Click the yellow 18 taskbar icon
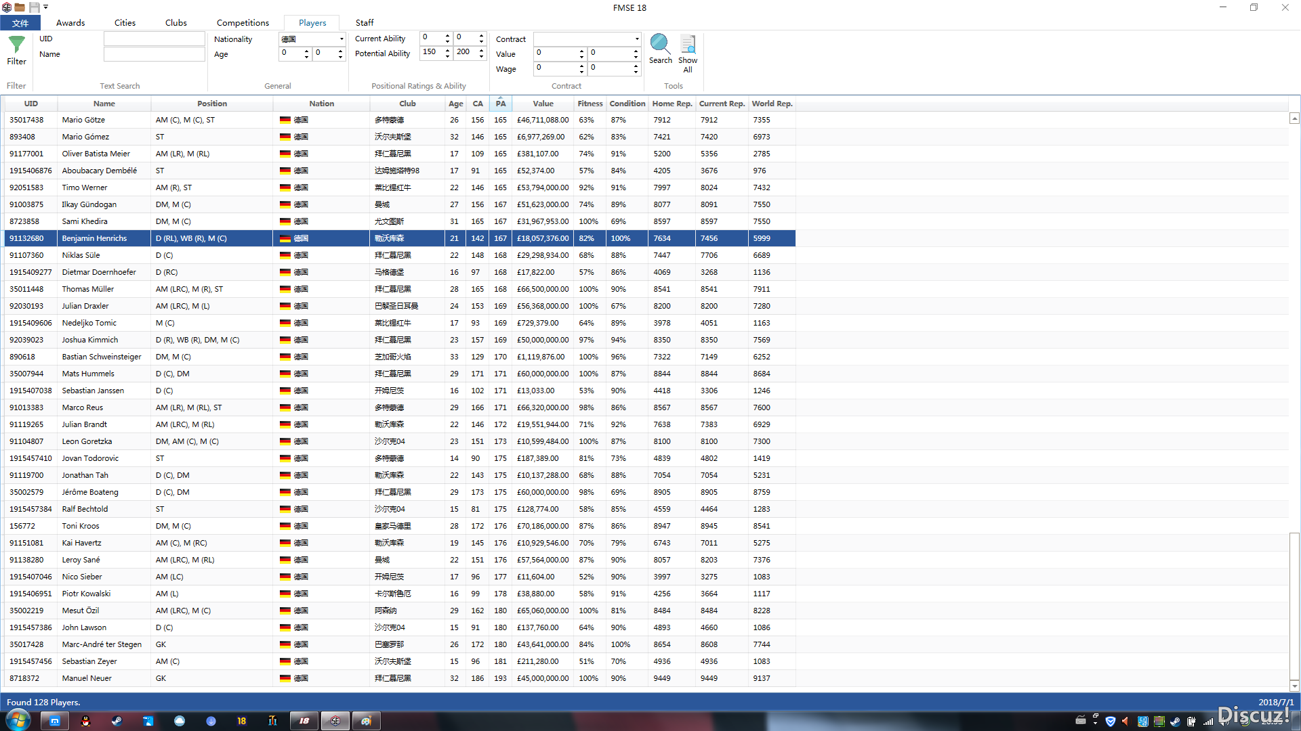 point(242,721)
